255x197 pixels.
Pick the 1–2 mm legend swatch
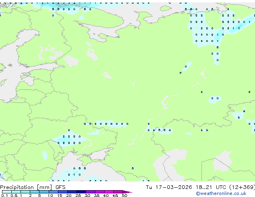[25, 192]
